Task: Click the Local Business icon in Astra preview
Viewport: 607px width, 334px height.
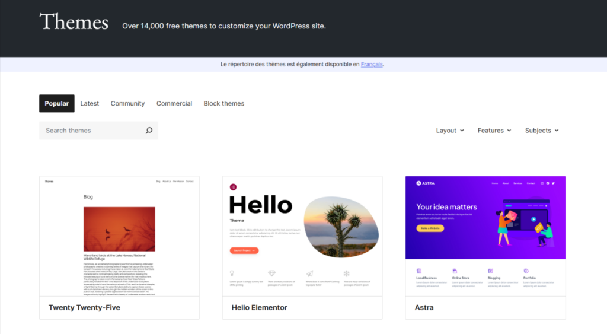Action: point(419,271)
